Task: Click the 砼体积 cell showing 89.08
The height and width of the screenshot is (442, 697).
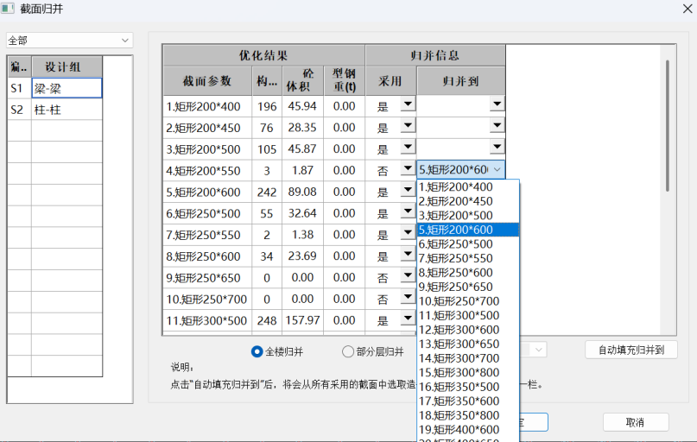Action: pyautogui.click(x=302, y=193)
